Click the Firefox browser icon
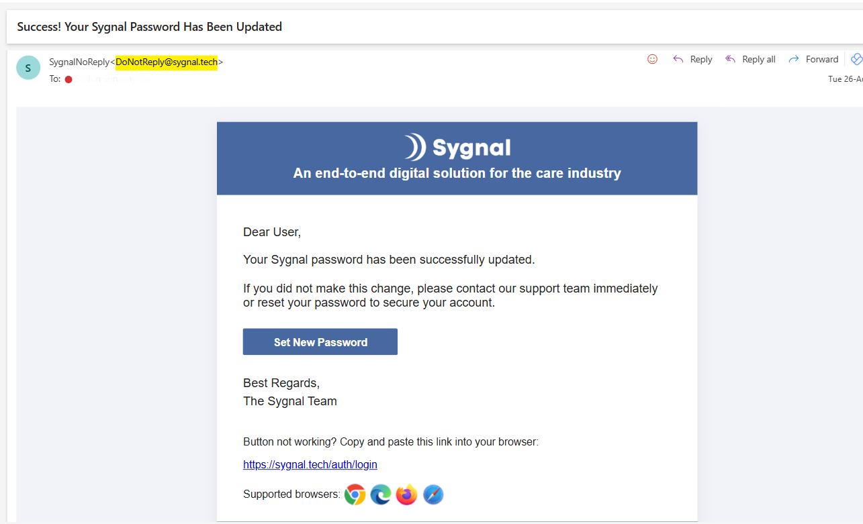 [406, 495]
